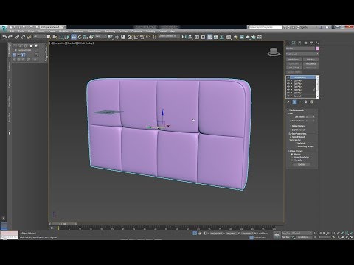Switch to the Hierarchy command panel
The height and width of the screenshot is (265, 354).
(299, 43)
